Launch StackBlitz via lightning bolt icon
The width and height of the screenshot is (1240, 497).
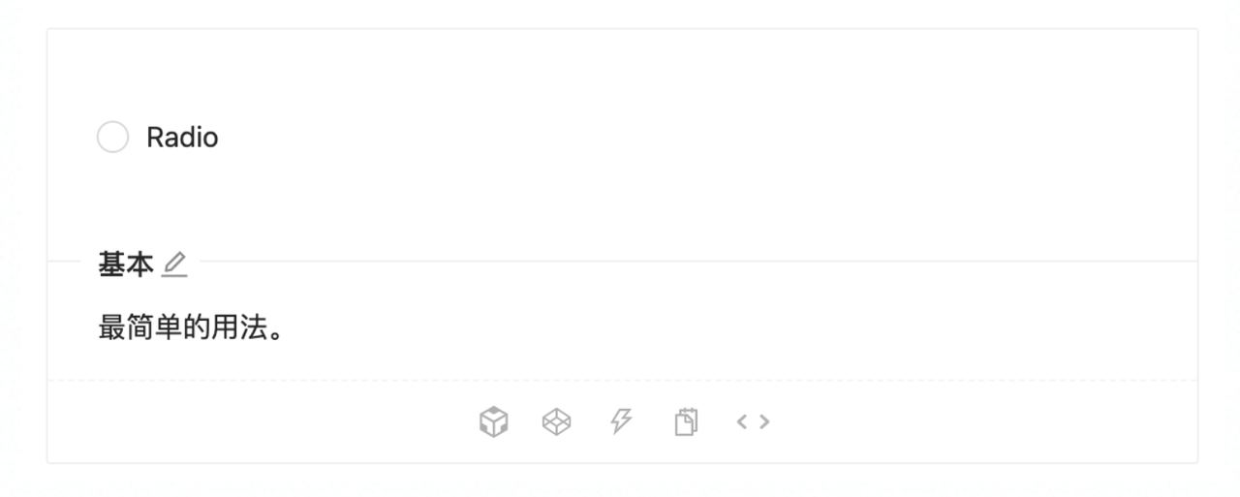point(620,421)
